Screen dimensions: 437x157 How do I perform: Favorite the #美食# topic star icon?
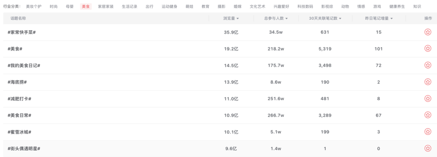coord(428,48)
